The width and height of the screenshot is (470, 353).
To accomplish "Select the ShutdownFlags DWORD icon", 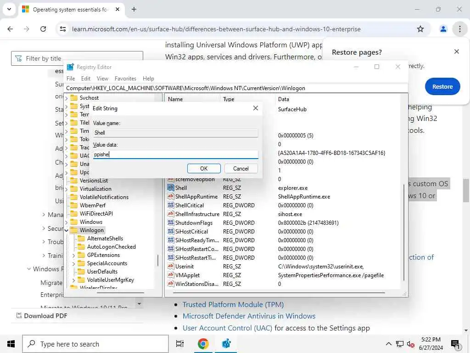I will click(171, 222).
